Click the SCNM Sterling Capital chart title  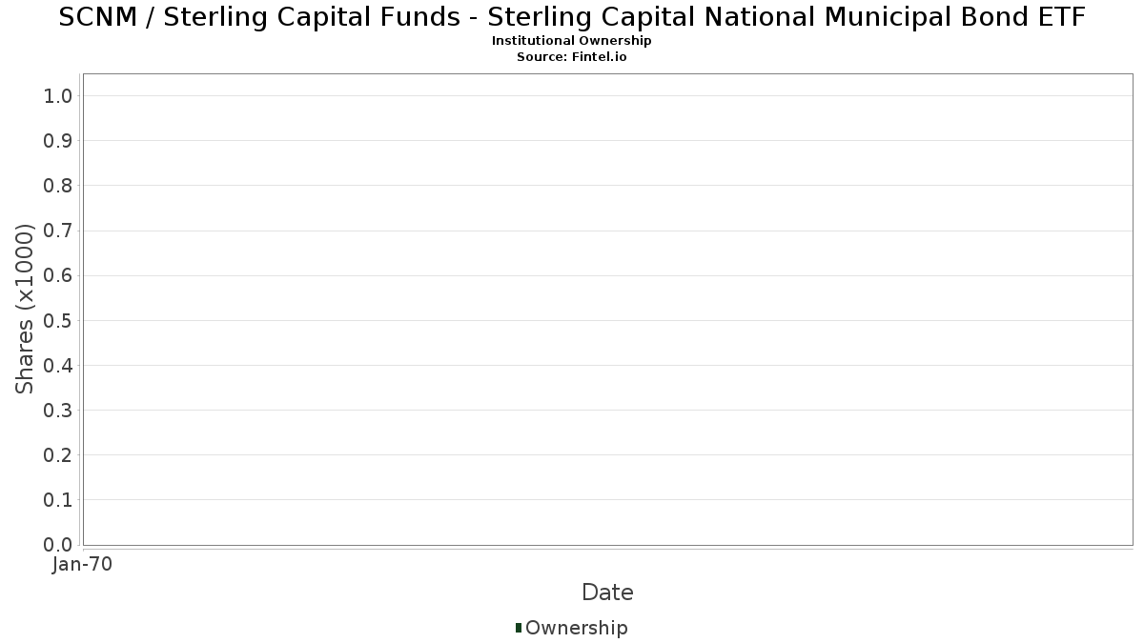pos(572,17)
